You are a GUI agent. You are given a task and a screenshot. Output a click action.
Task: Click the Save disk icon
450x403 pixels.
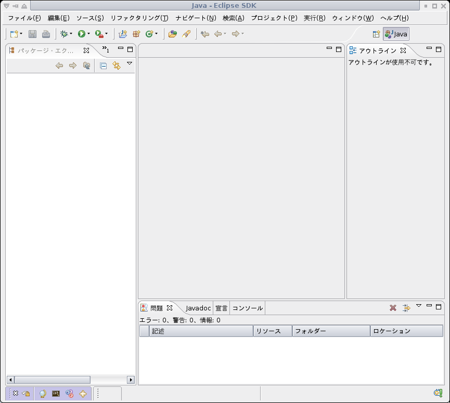pyautogui.click(x=32, y=34)
